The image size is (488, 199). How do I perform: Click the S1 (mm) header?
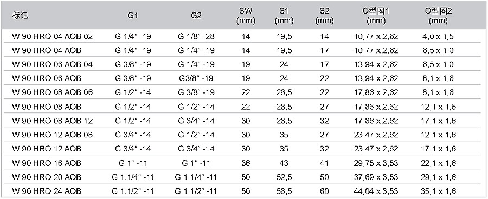click(x=284, y=16)
